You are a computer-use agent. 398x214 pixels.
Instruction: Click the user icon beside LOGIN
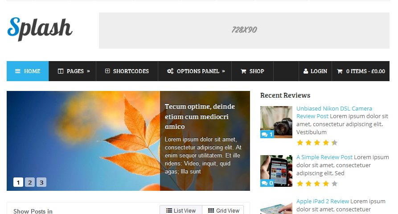tap(306, 71)
